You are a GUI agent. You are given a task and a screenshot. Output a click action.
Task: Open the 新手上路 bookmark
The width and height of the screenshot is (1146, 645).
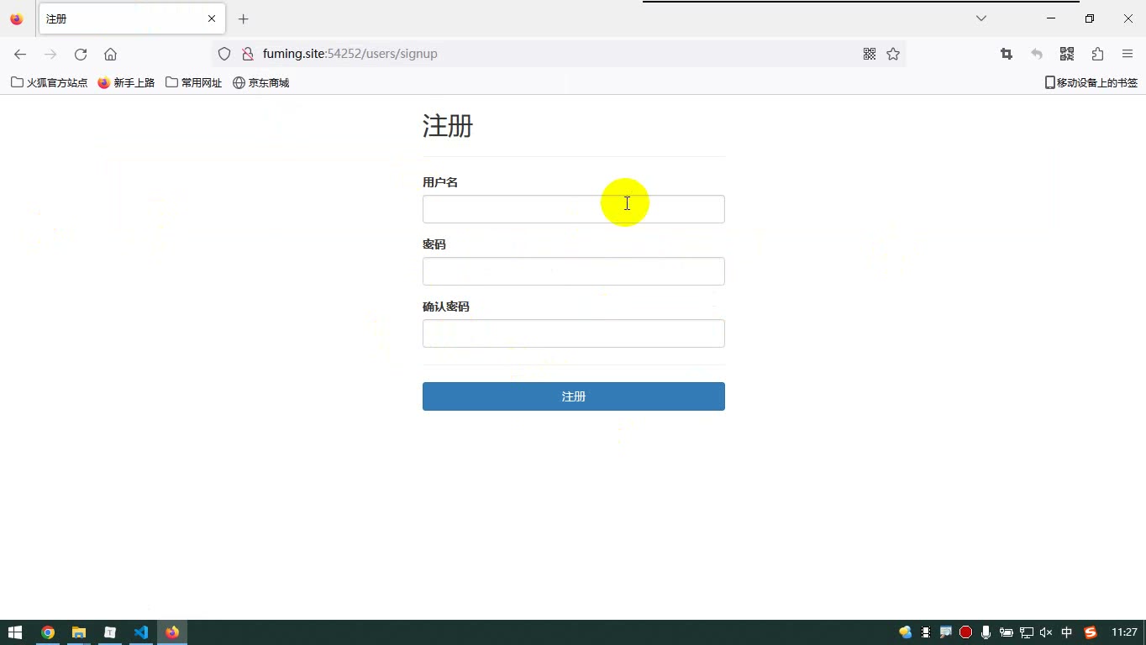[x=126, y=82]
